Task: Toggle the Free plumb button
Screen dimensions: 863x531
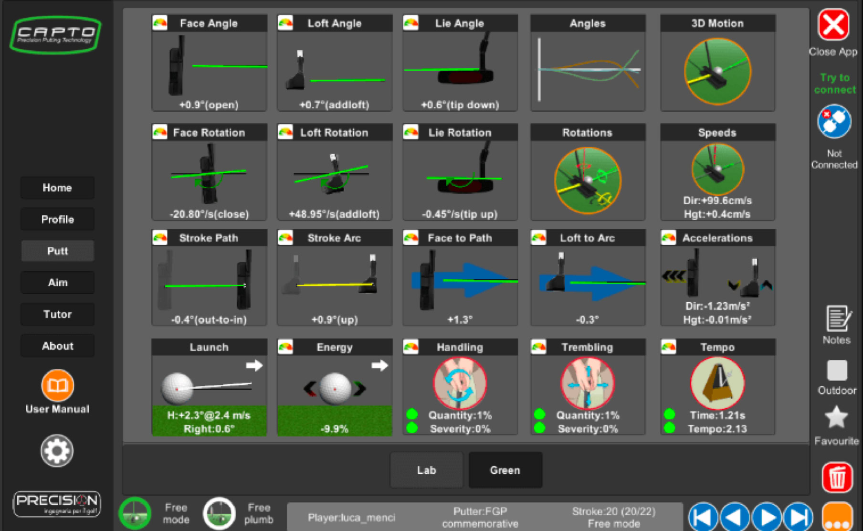Action: pos(219,513)
